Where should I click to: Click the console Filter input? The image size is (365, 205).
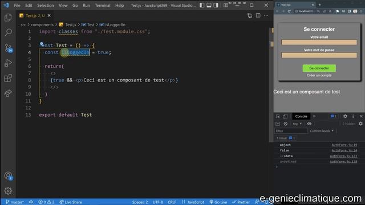291,131
